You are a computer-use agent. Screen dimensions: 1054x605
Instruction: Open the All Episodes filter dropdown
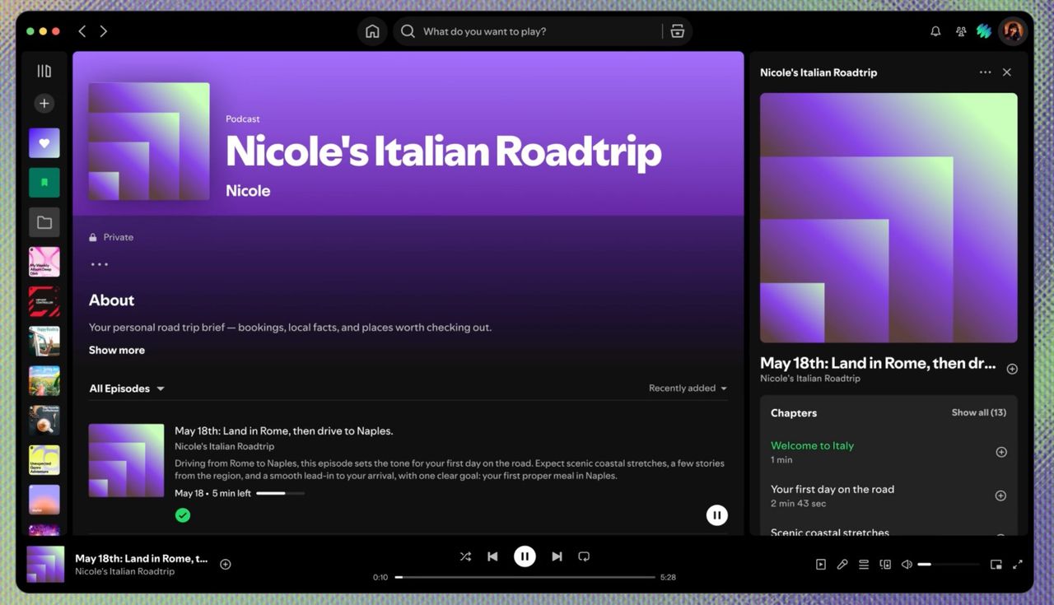point(127,389)
